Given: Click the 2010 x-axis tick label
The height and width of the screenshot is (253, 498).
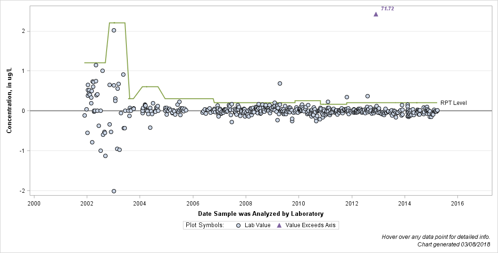Looking at the screenshot, I should [299, 204].
